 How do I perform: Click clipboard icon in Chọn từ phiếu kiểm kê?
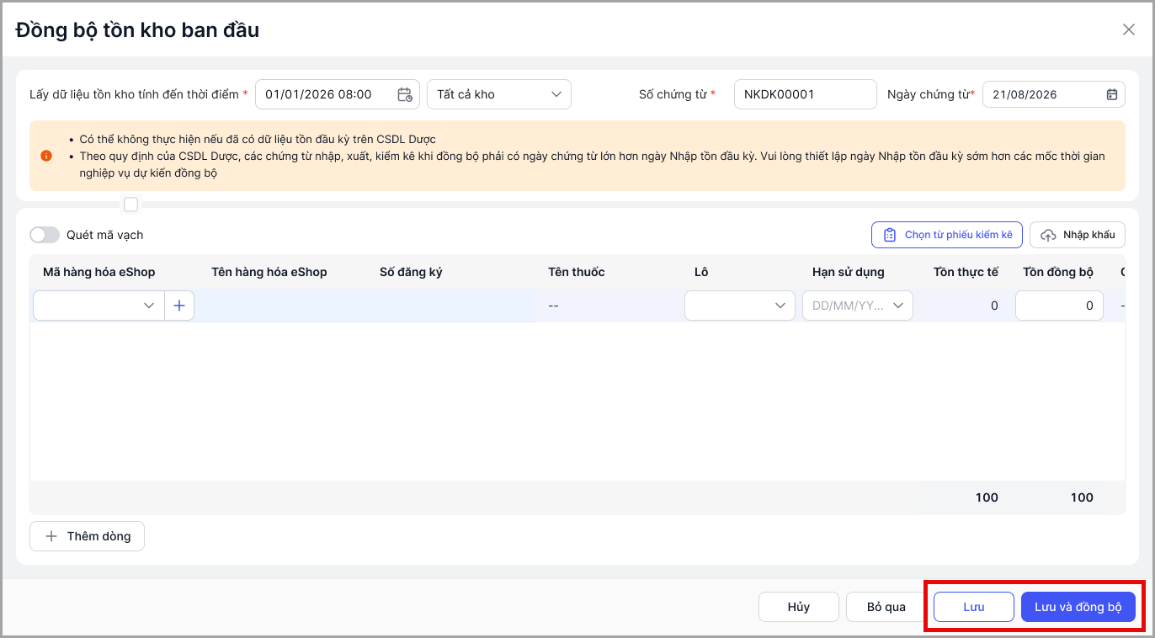pos(889,235)
